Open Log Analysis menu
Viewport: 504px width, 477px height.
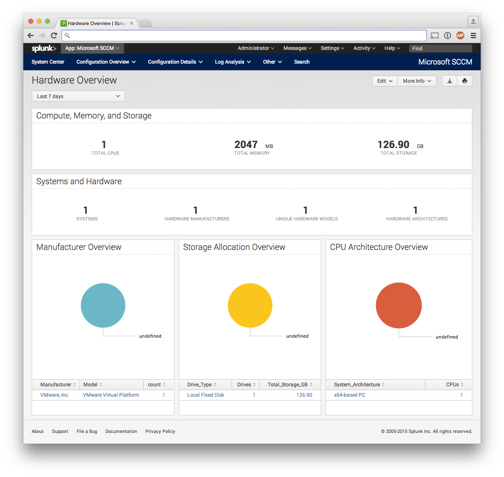[233, 62]
